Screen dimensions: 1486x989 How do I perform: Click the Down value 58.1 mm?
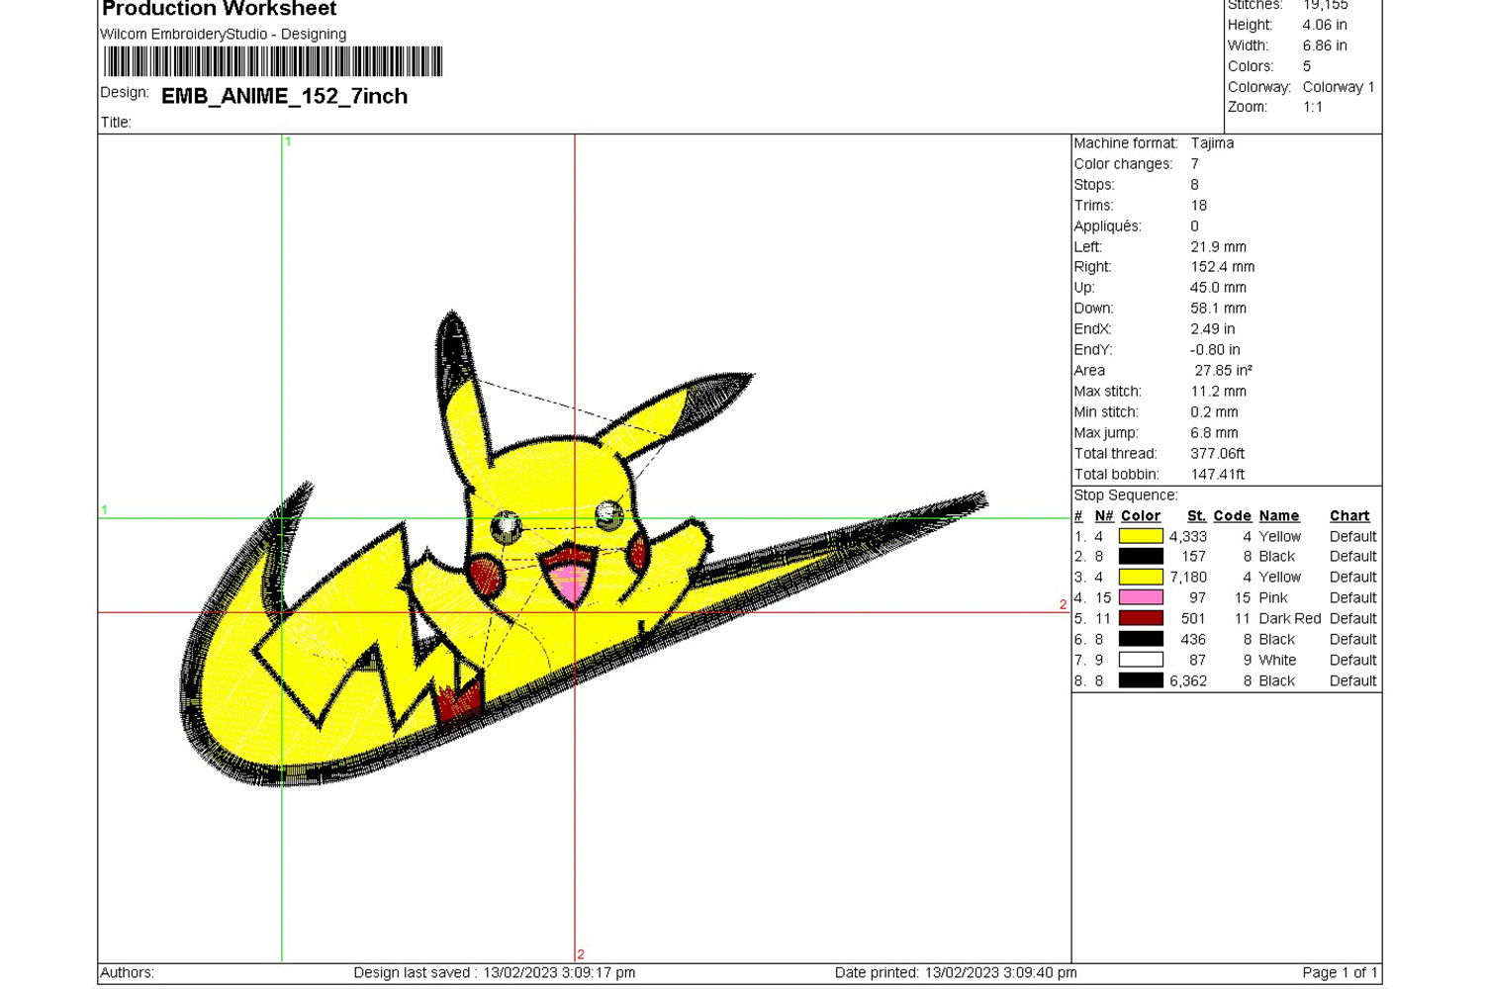[x=1219, y=309]
